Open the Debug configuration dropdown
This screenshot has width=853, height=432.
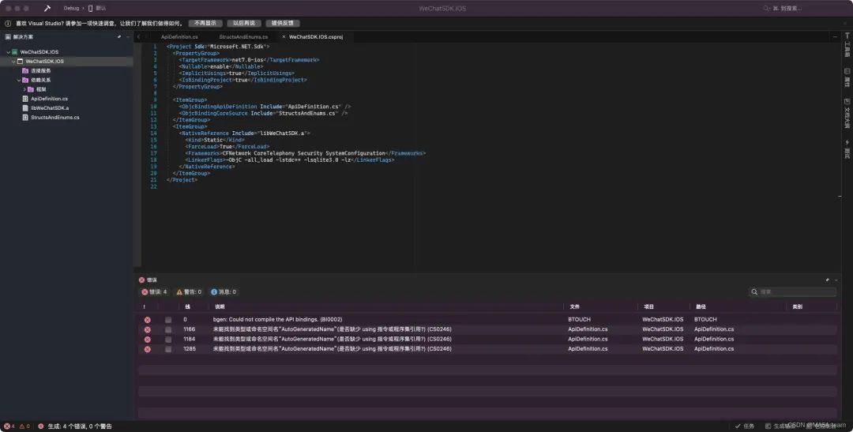point(71,8)
